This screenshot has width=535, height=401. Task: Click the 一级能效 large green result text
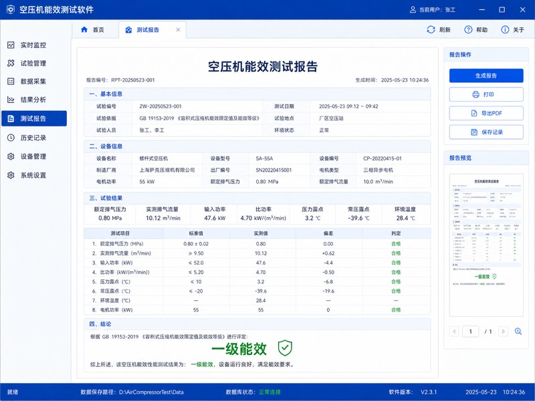(239, 349)
